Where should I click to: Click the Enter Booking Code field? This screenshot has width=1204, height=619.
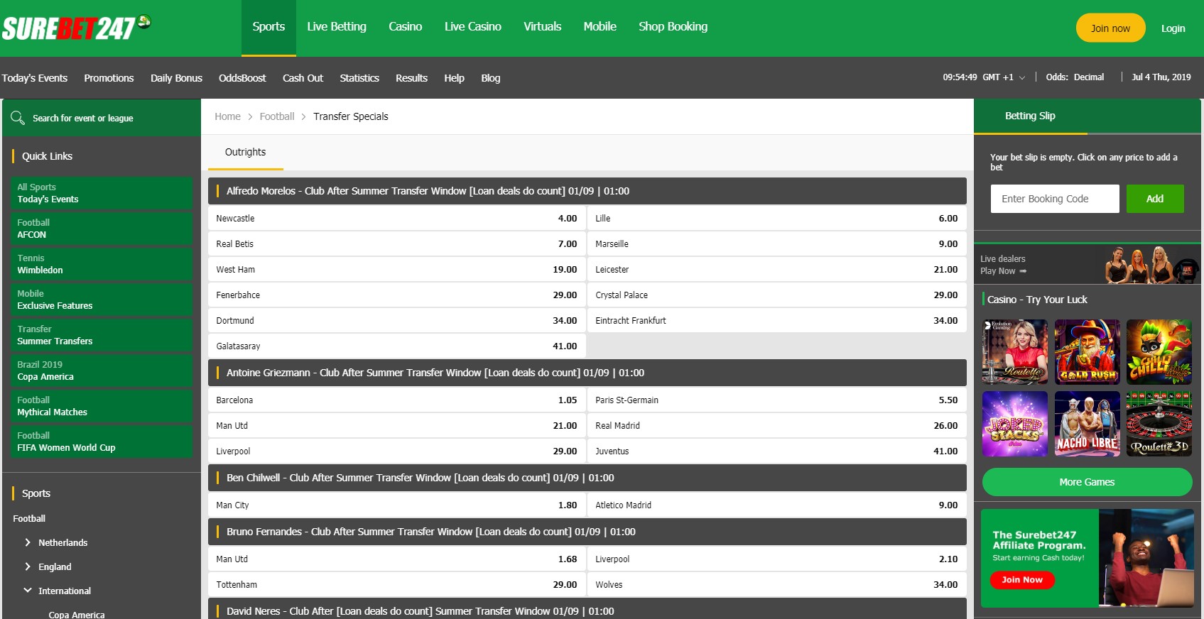click(1055, 199)
